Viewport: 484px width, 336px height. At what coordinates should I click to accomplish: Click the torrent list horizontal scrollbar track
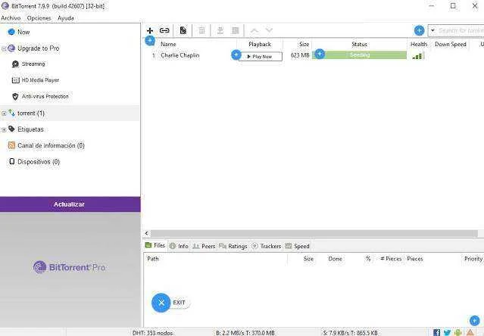click(x=314, y=233)
